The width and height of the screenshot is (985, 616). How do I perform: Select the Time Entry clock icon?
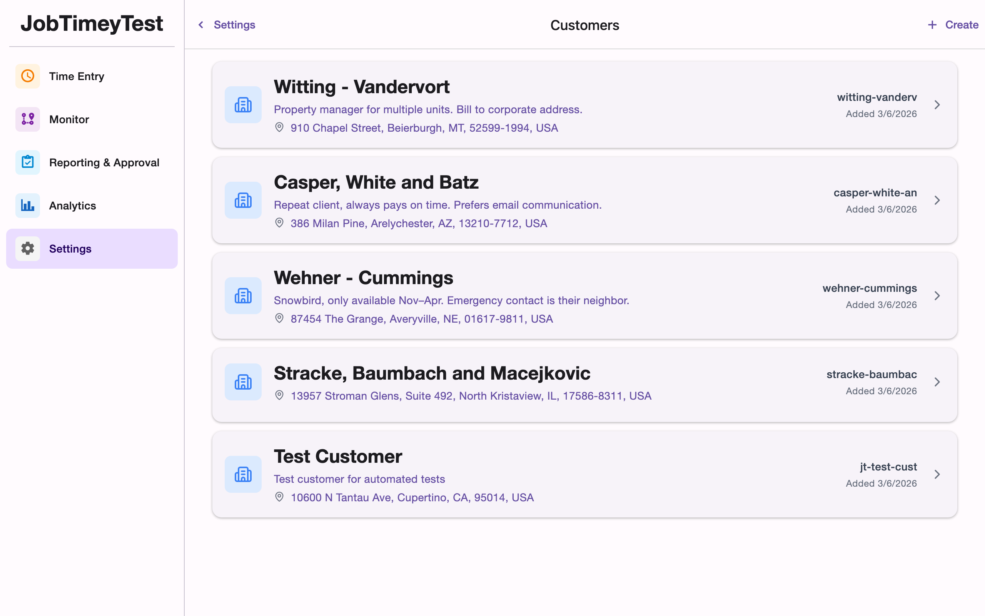(27, 76)
